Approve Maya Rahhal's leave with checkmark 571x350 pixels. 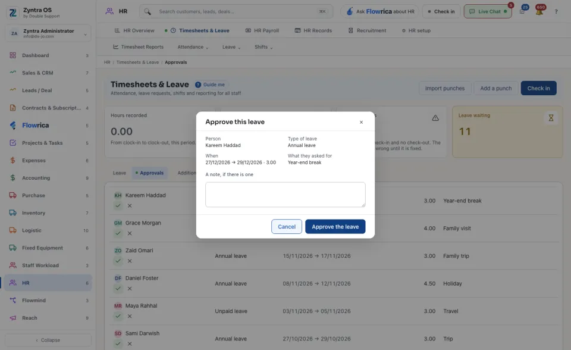tap(118, 316)
